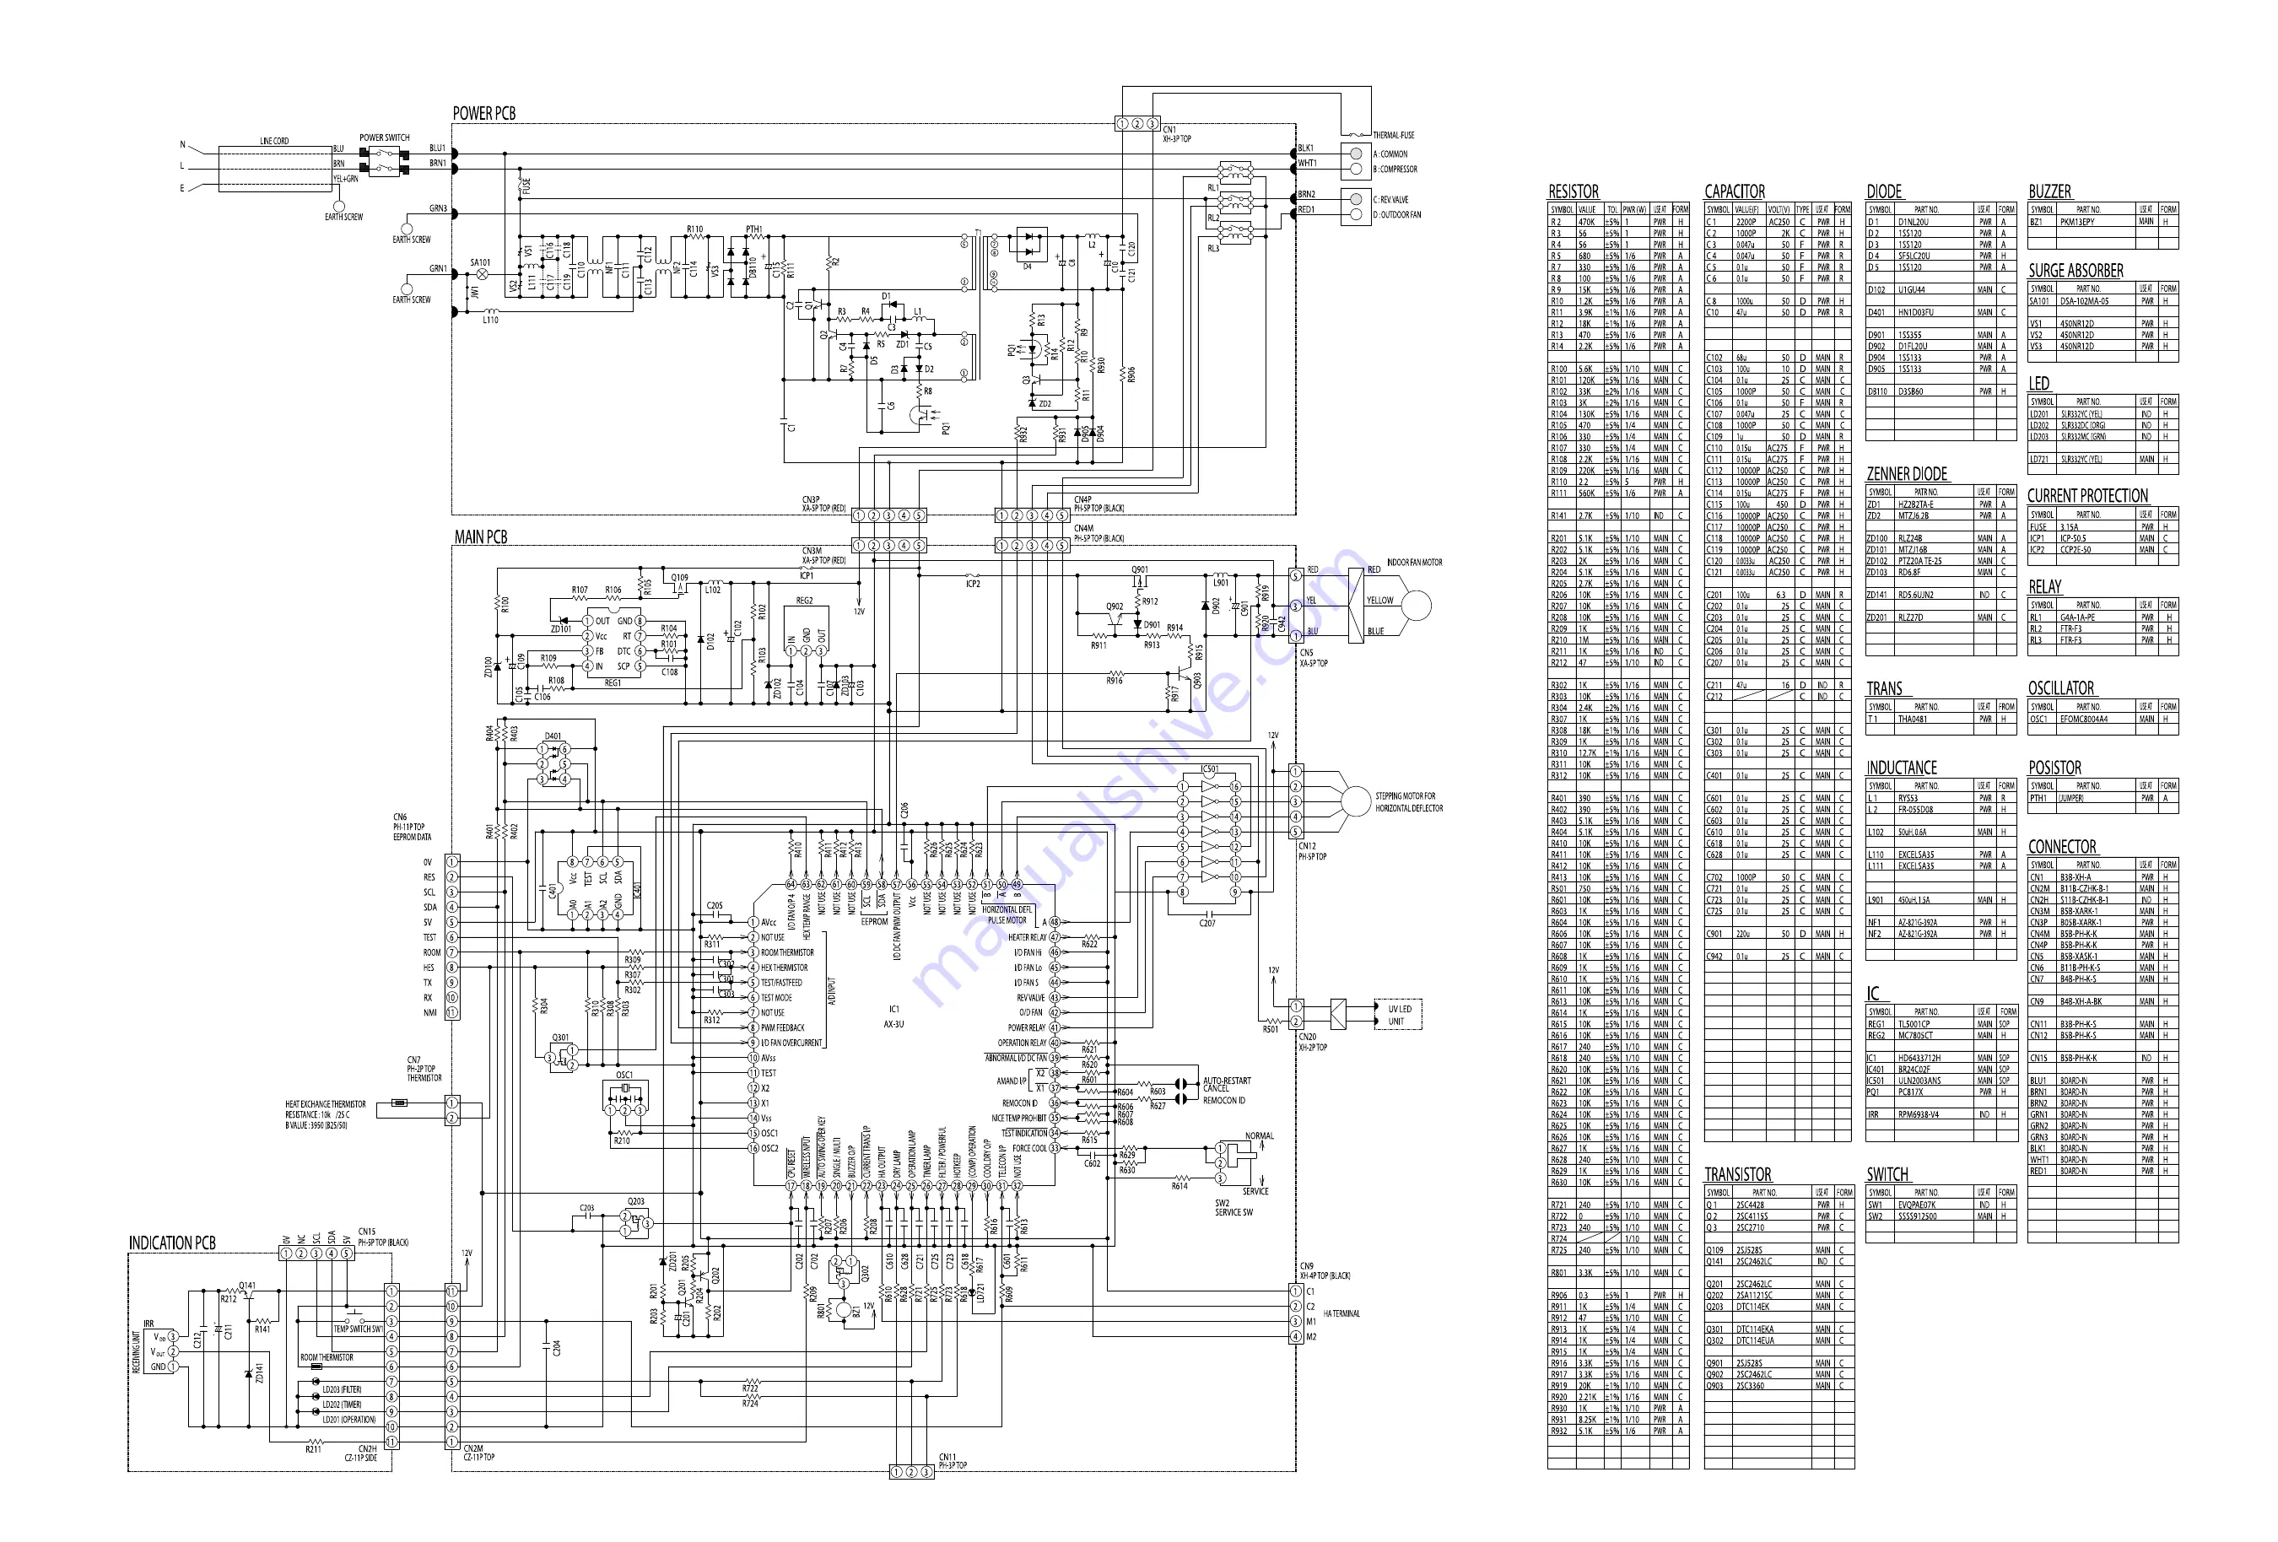Viewport: 2278px width, 1542px height.
Task: Click the THERMAL FUSE label
Action: coord(1393,135)
